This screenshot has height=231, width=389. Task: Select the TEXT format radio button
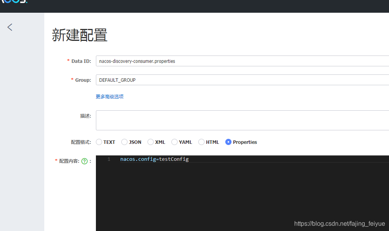99,142
